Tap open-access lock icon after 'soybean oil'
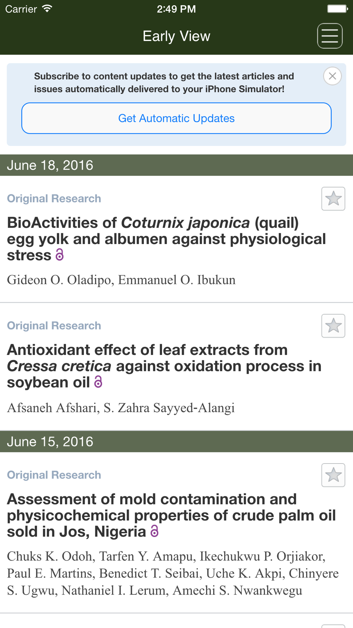 click(x=98, y=382)
